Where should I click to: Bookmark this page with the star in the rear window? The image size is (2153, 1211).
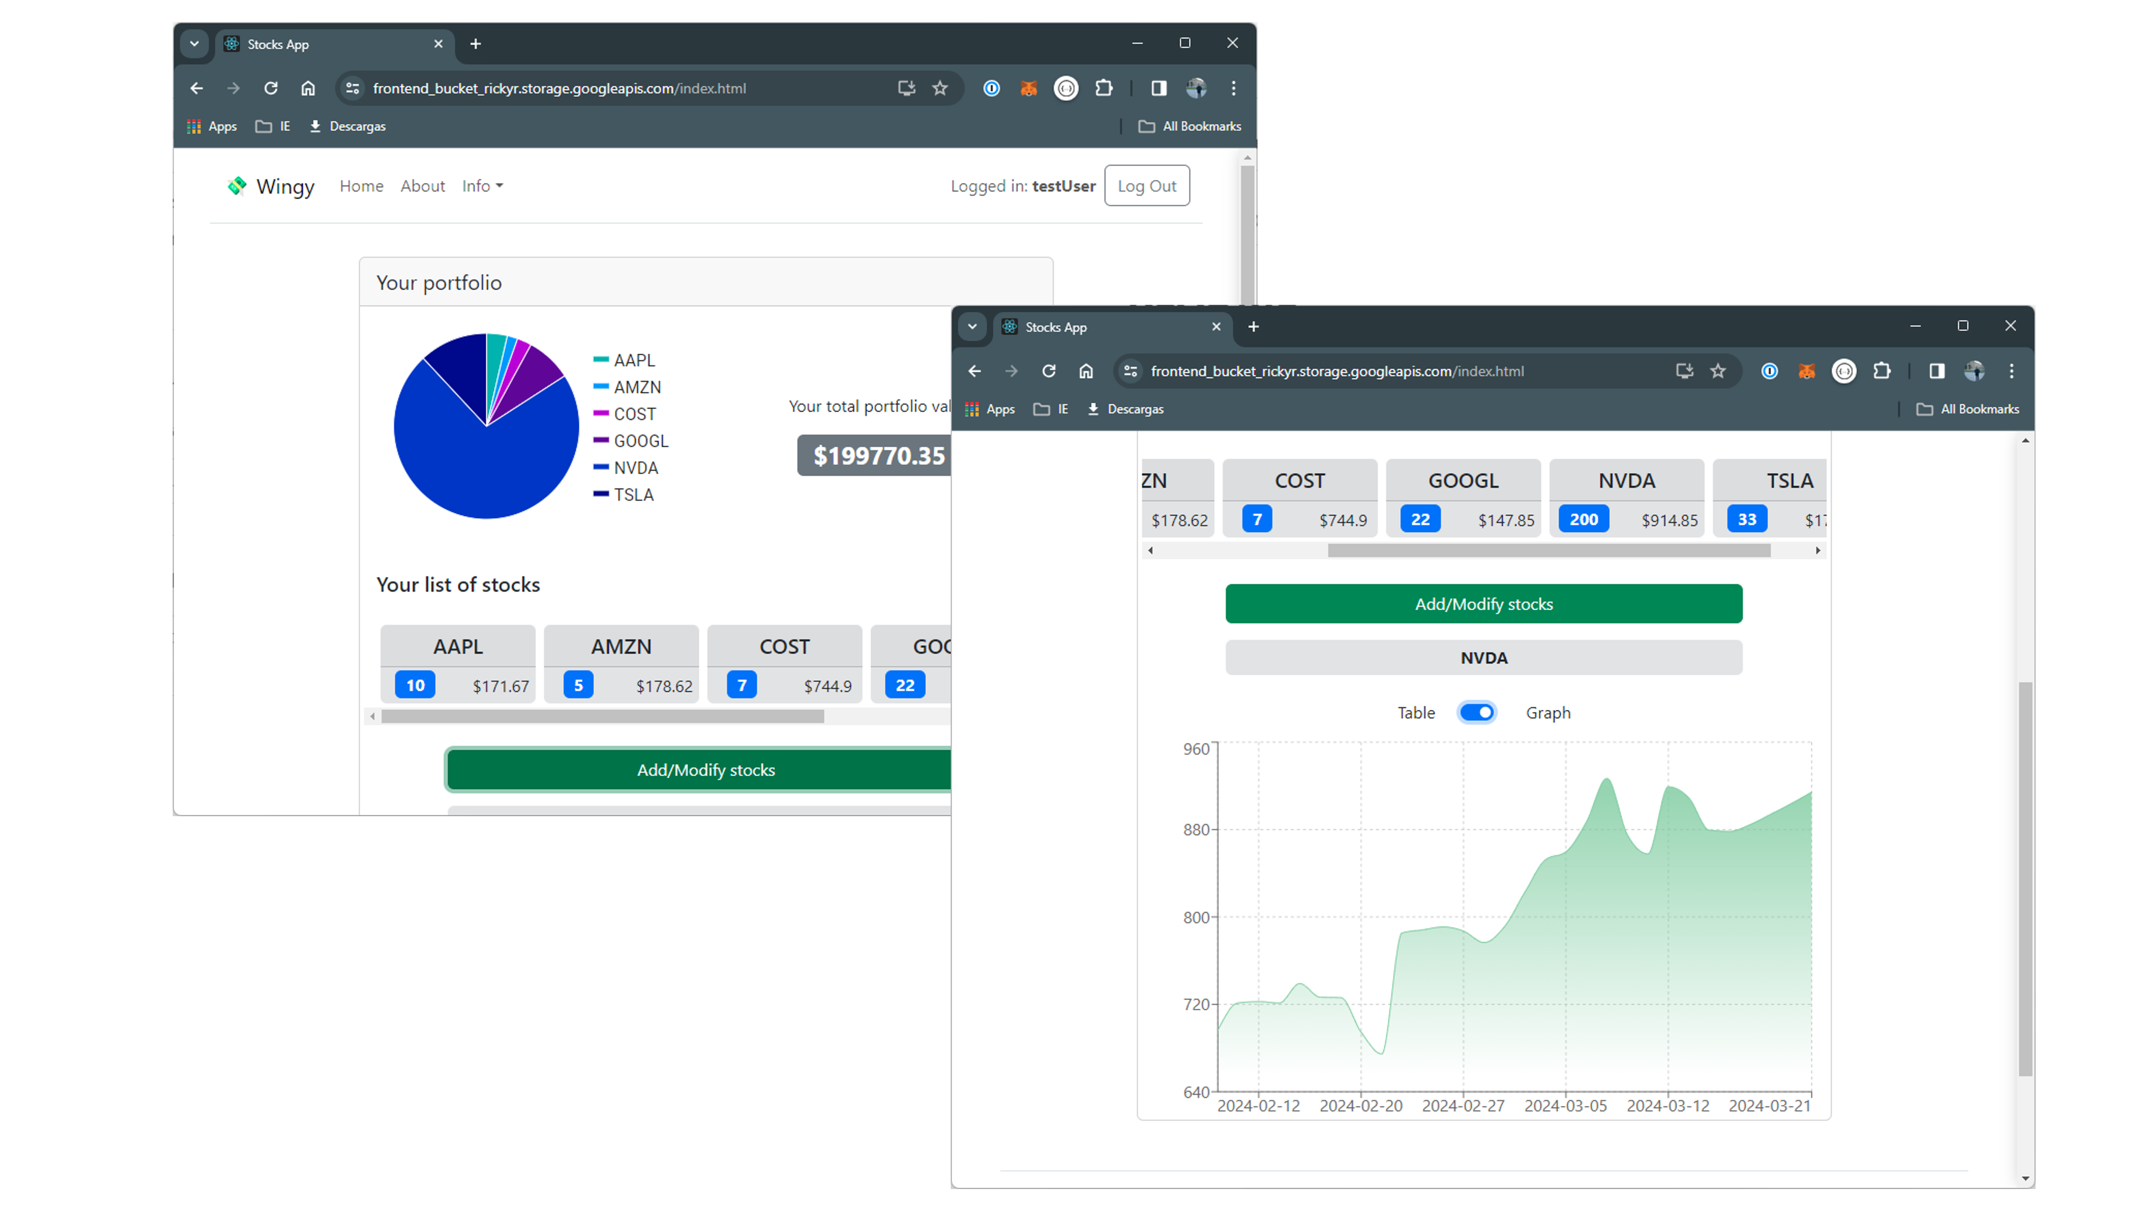click(940, 88)
